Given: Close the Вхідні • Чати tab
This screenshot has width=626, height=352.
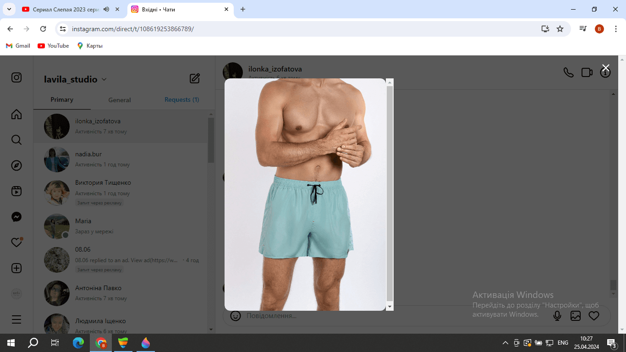Looking at the screenshot, I should [x=226, y=9].
